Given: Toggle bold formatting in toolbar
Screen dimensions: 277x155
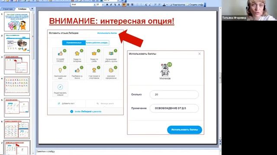Looking at the screenshot, I should point(107,5).
